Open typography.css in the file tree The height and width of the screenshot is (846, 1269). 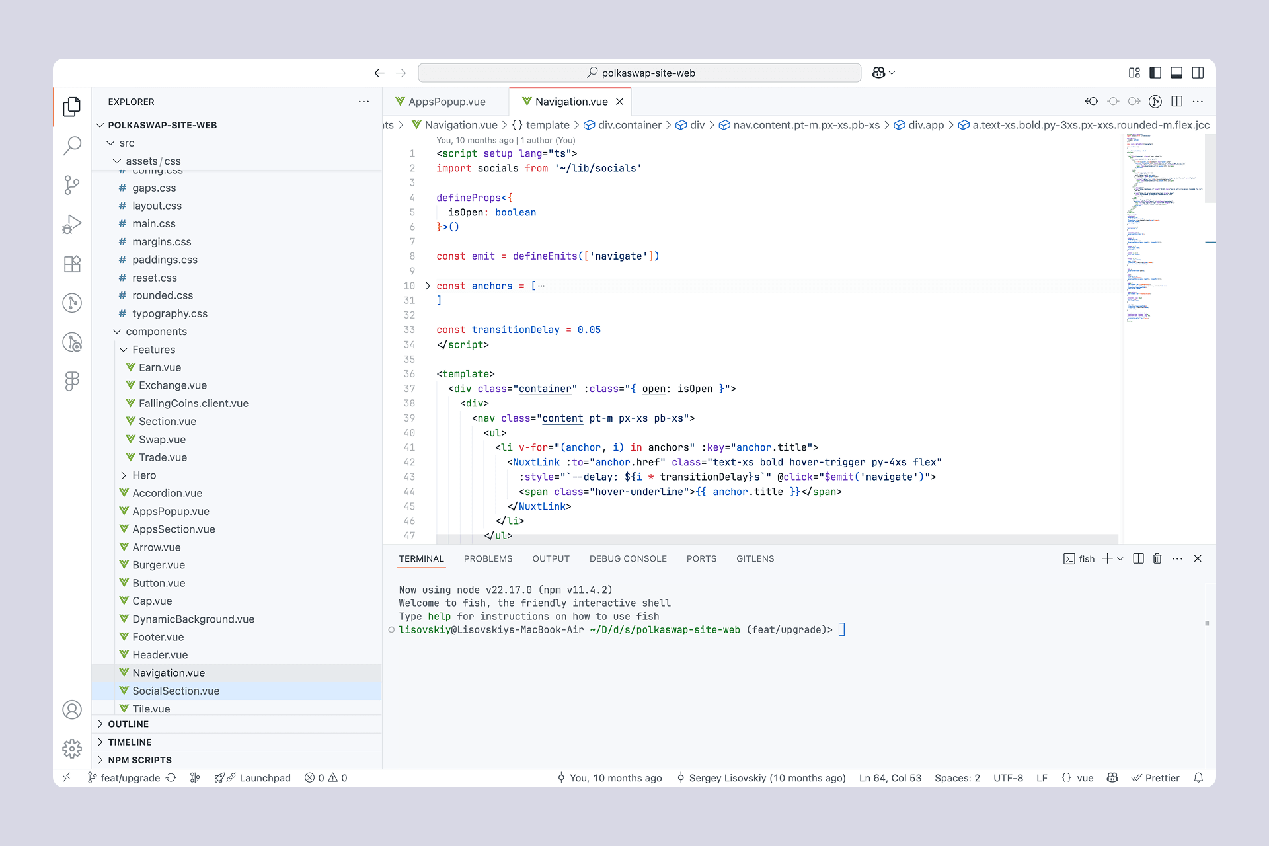237,313
